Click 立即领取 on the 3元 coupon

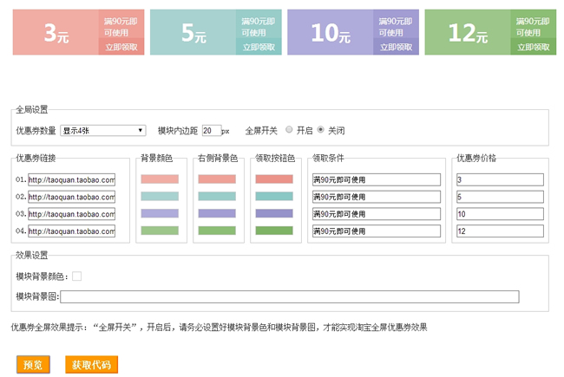click(121, 48)
